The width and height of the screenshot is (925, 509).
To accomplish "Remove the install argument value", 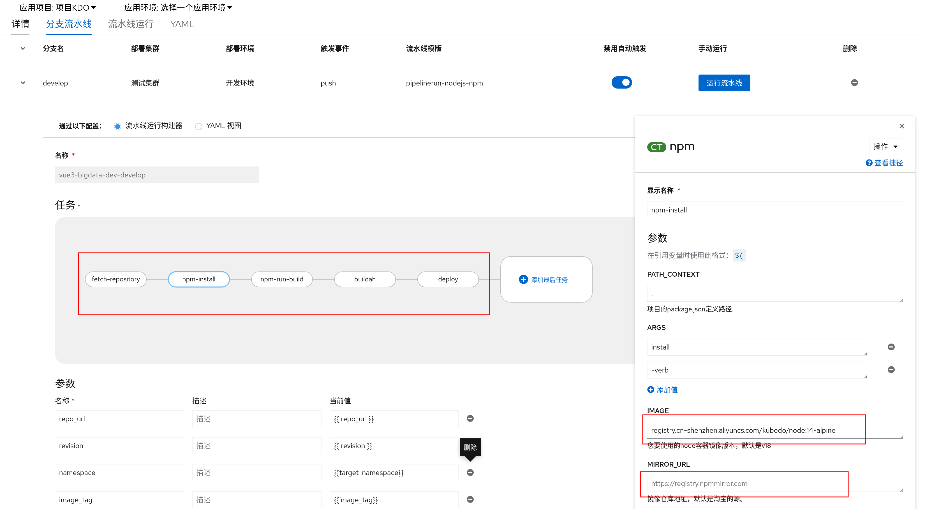I will pos(891,347).
